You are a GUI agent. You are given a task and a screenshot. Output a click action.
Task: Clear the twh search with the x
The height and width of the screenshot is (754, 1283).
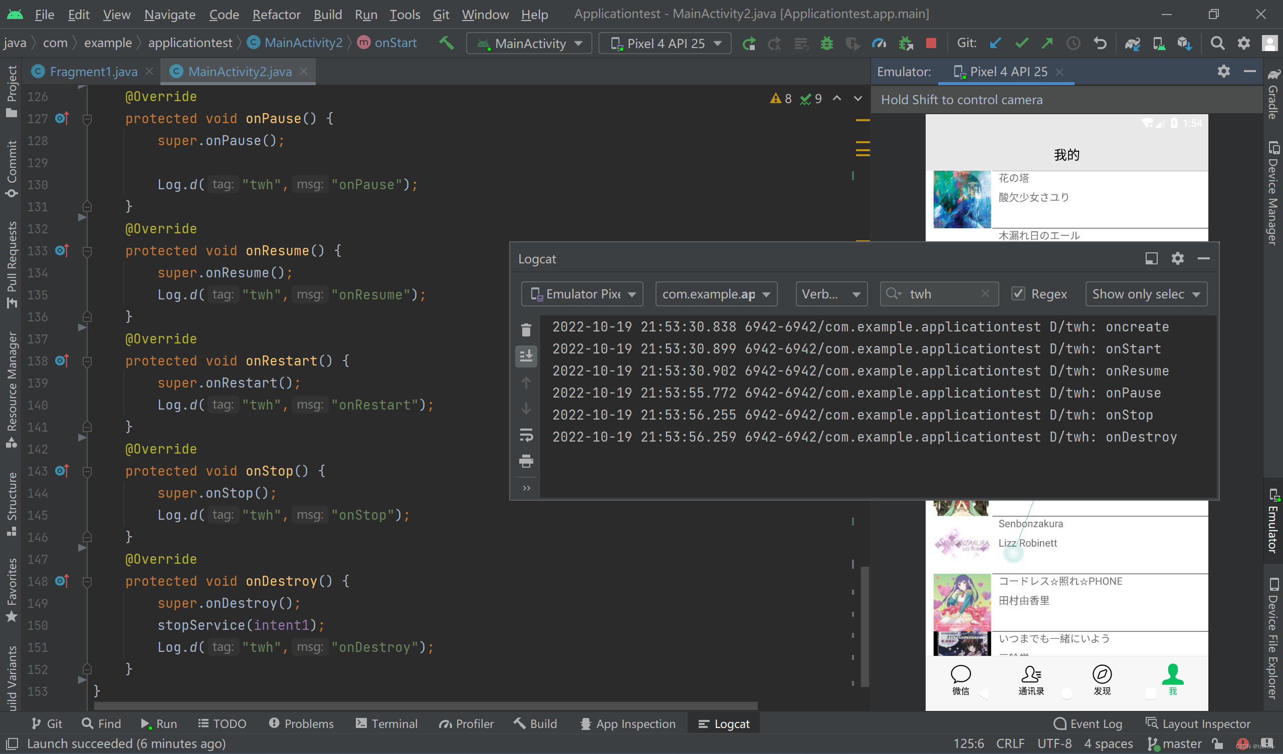985,293
